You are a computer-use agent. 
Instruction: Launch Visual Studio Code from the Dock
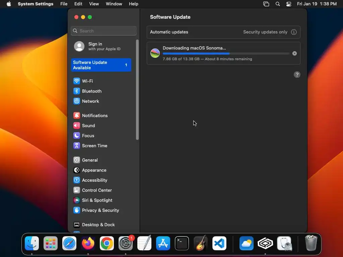pos(219,243)
